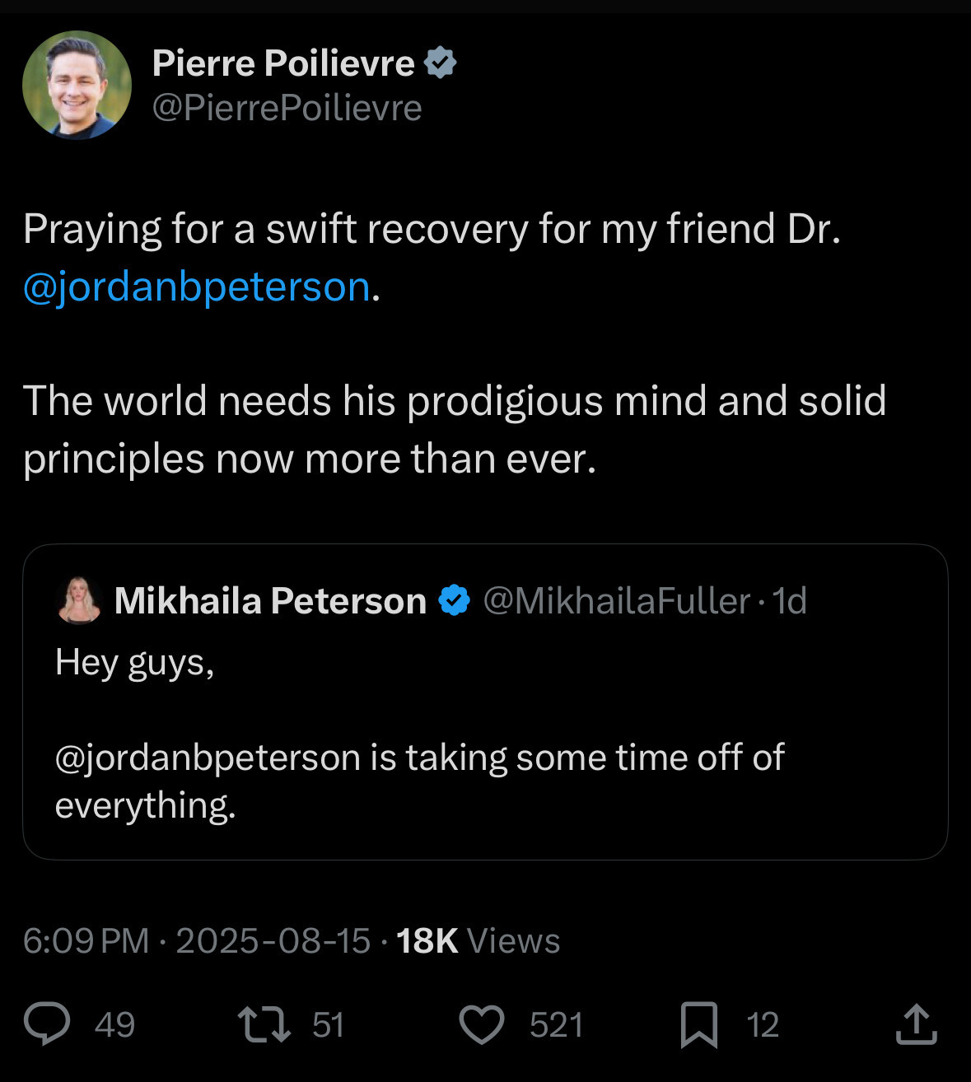Open the @MikhailaFuller handle in quoted post
971x1082 pixels.
pos(616,601)
